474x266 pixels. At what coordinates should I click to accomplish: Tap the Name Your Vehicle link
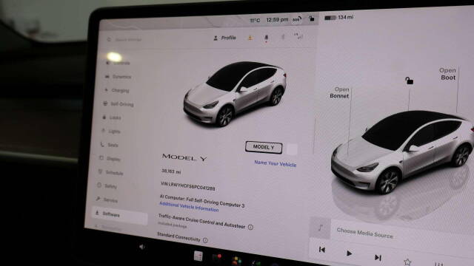[x=275, y=163]
